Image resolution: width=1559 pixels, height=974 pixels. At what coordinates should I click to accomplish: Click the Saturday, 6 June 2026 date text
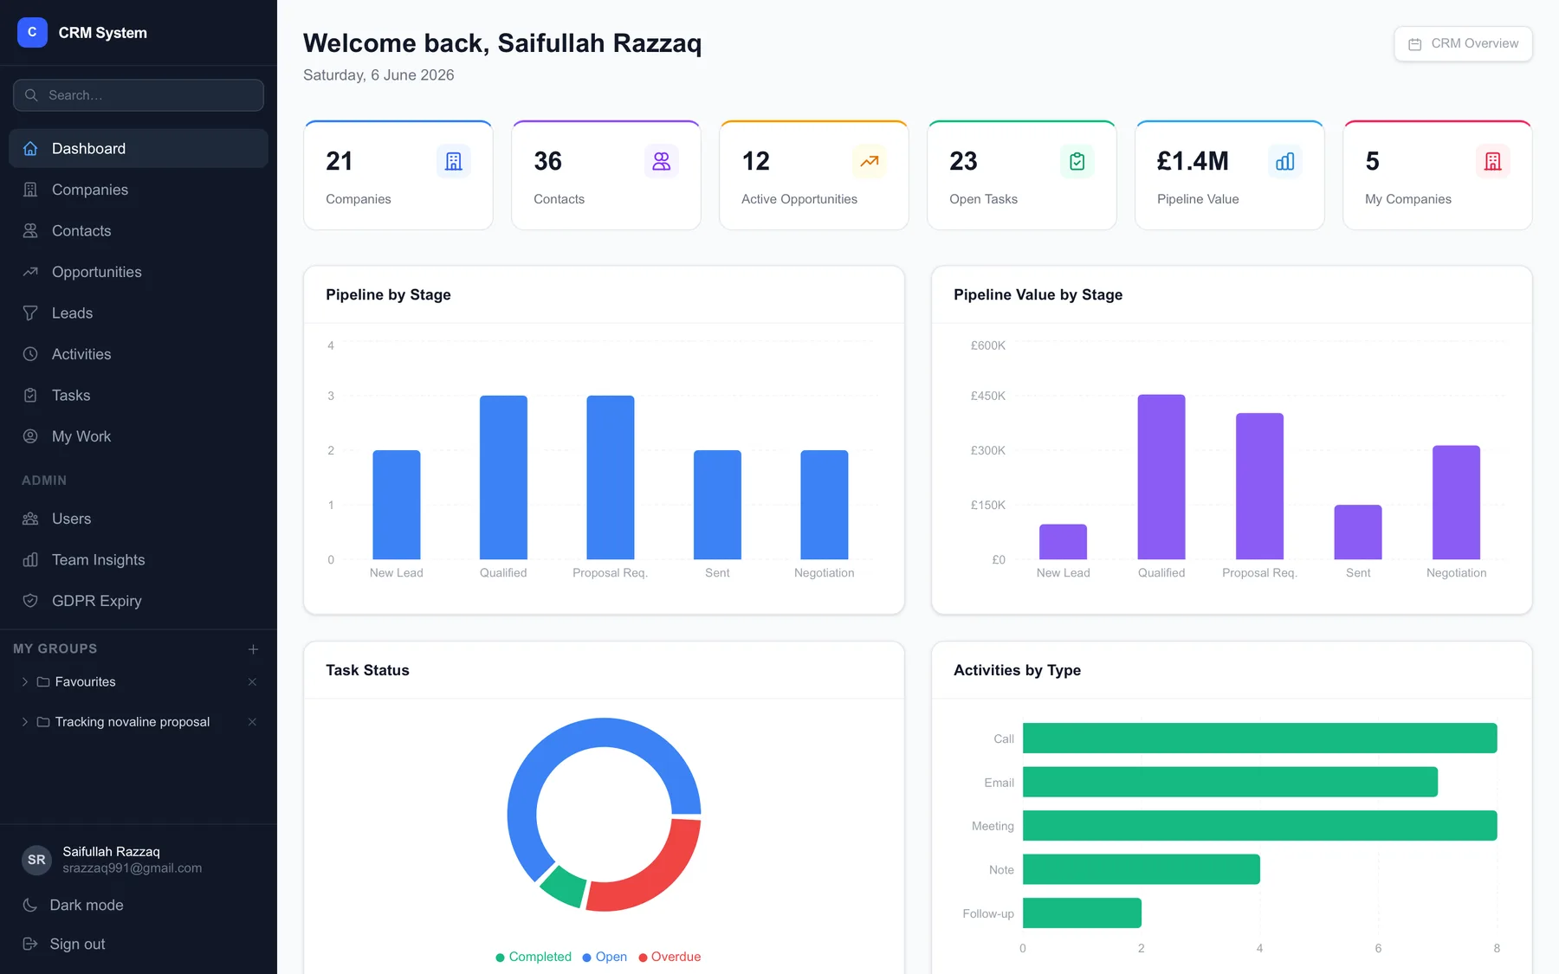pos(378,75)
